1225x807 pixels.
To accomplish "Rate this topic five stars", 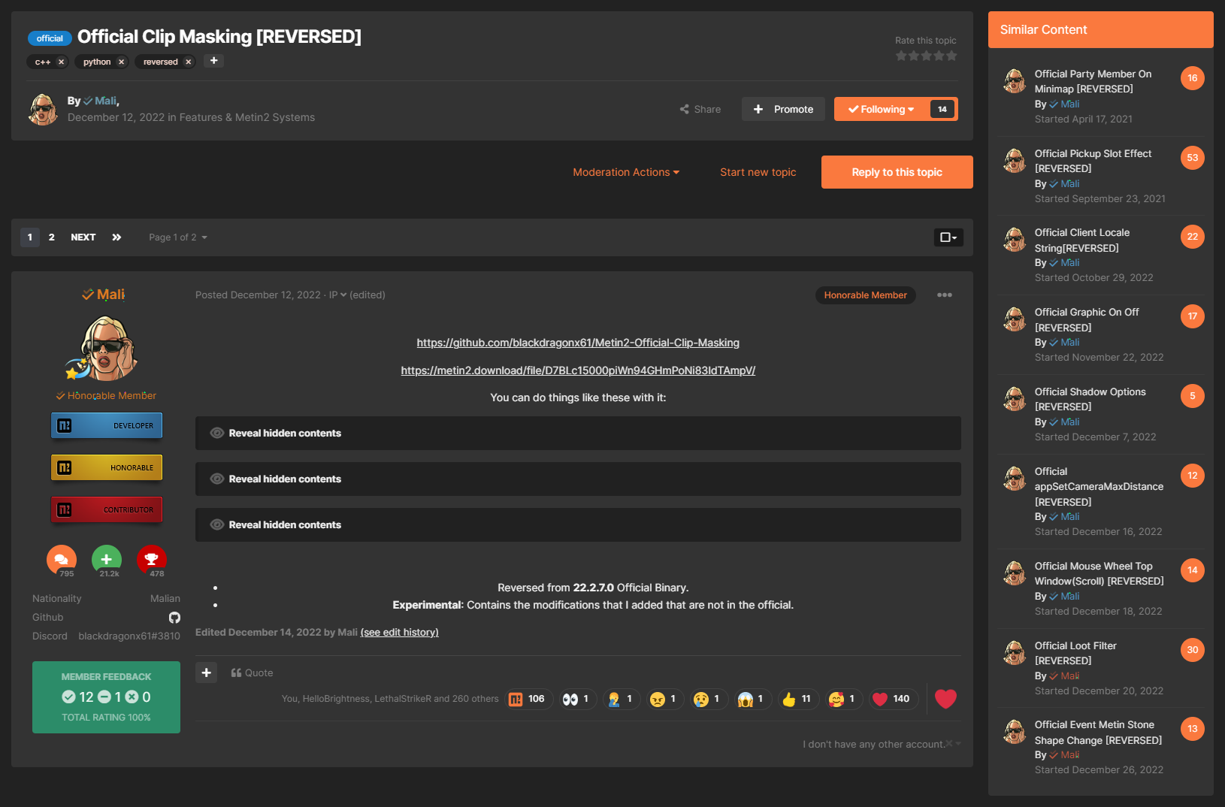I will click(x=951, y=56).
